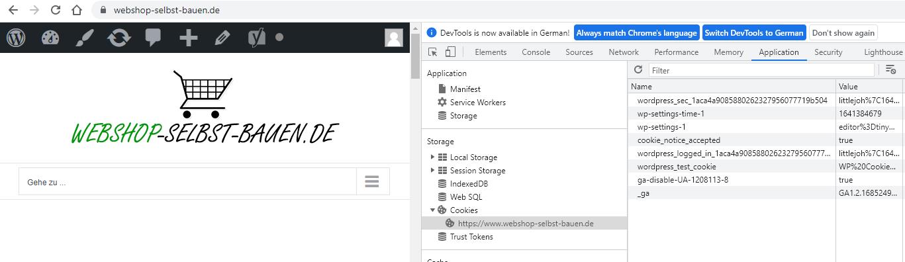Screen dimensions: 905x262
Task: Open the Dashboard gauge icon in admin bar
Action: [x=50, y=38]
